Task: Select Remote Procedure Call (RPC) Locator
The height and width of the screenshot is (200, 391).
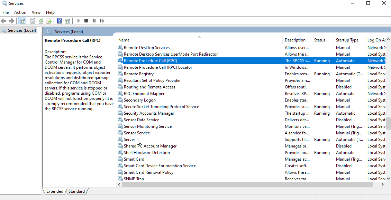Action: 158,67
